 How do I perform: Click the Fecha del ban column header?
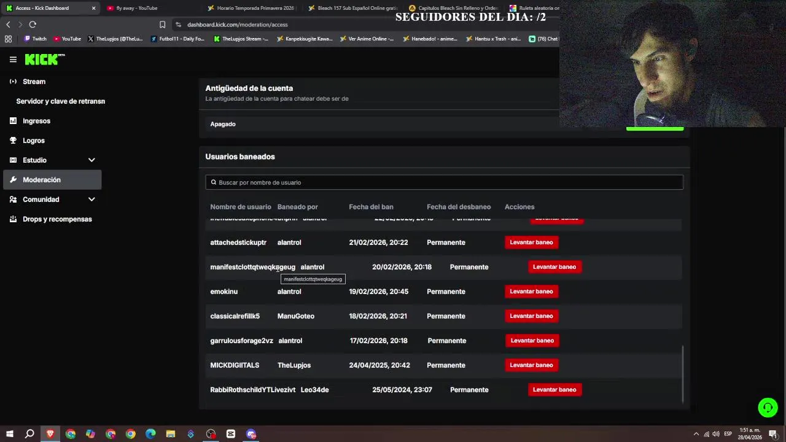tap(371, 207)
